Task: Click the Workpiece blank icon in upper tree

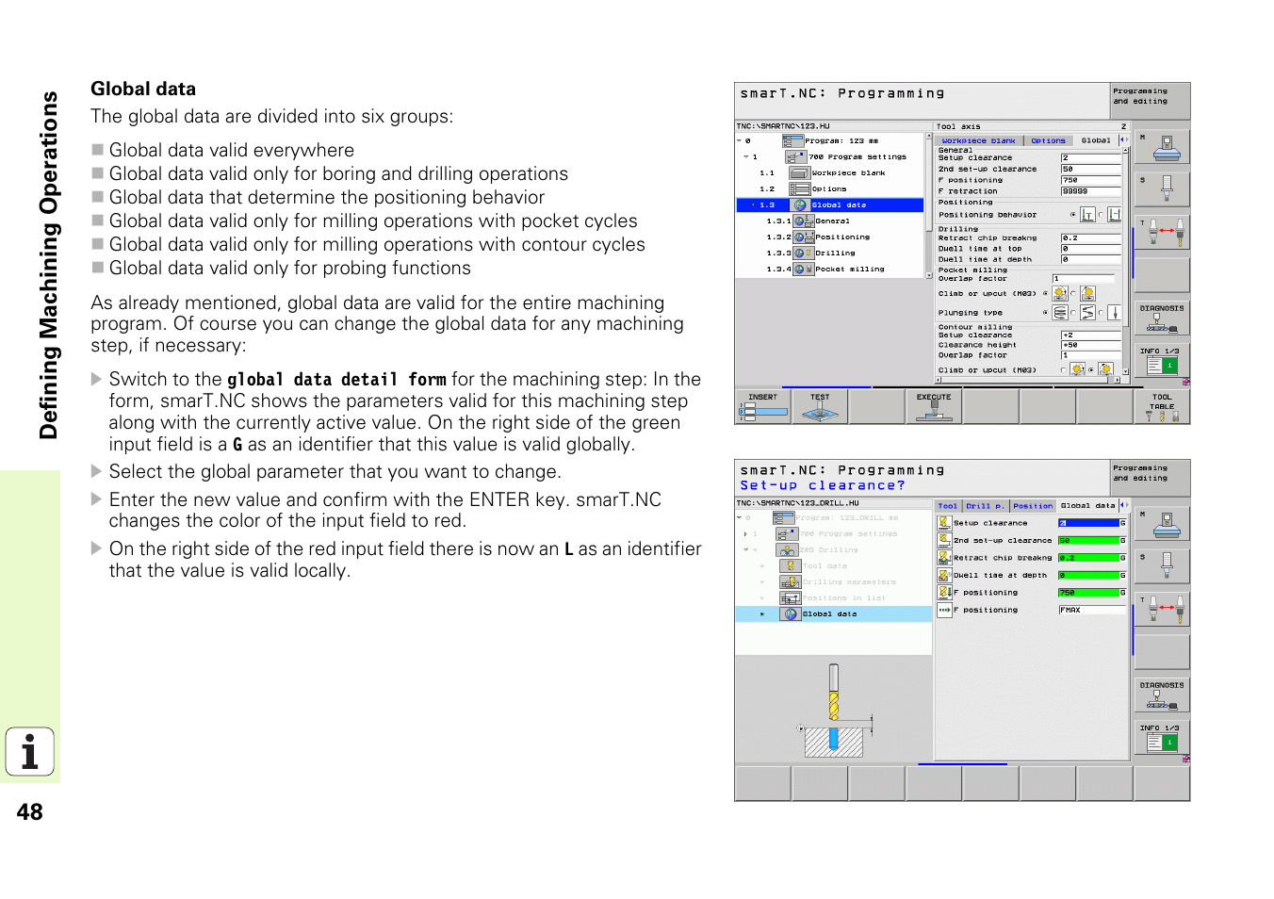Action: [800, 173]
